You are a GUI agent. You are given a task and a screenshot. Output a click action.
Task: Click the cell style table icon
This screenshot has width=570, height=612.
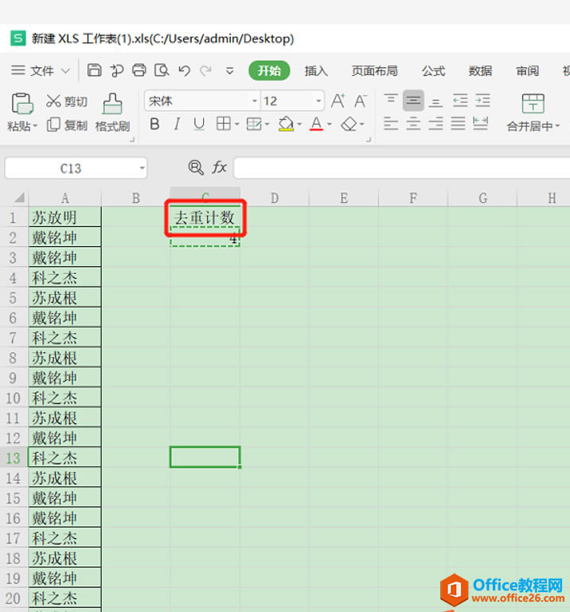(x=254, y=124)
